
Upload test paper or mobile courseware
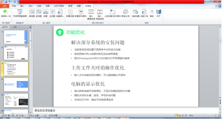point(113,13)
